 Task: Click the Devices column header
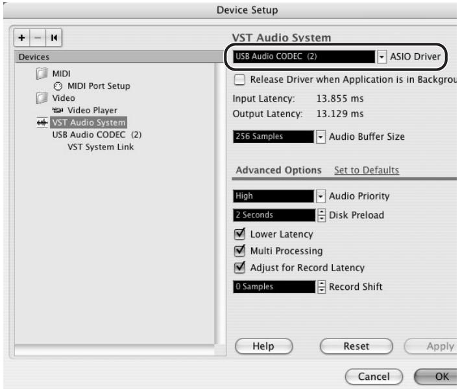tap(119, 57)
